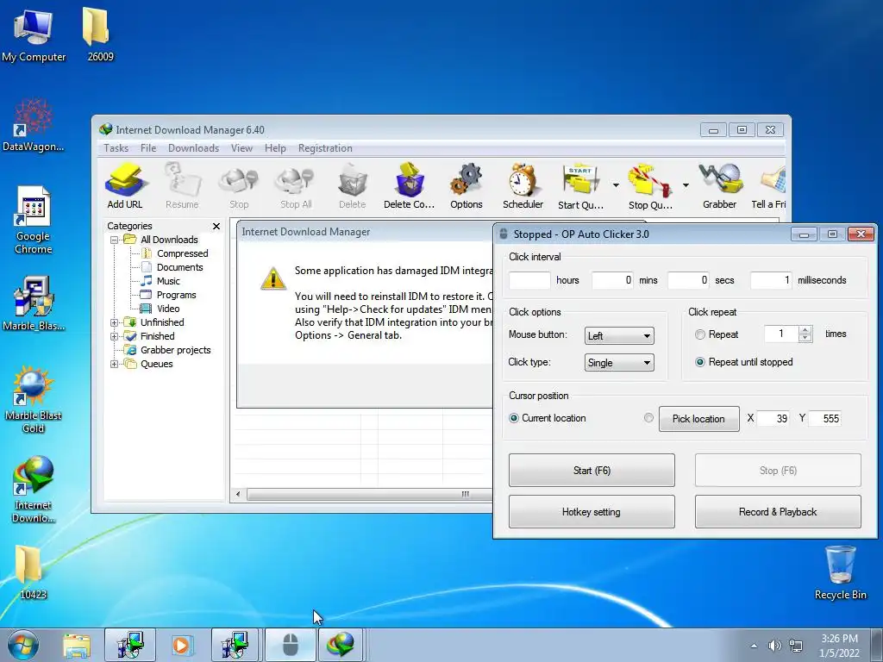This screenshot has width=883, height=662.
Task: Click the Stop All toolbar icon
Action: tap(296, 186)
